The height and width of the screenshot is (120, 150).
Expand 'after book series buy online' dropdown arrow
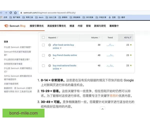coord(61,48)
